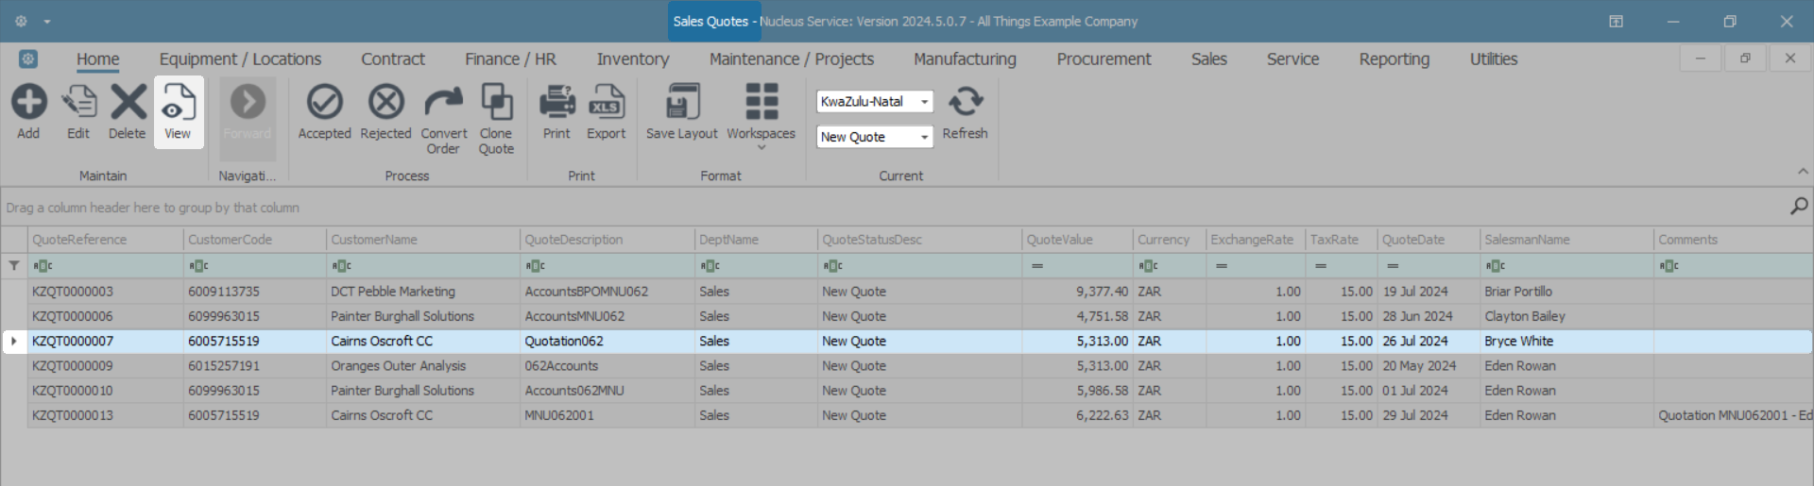Delete the selected quote
The width and height of the screenshot is (1814, 486).
[128, 103]
